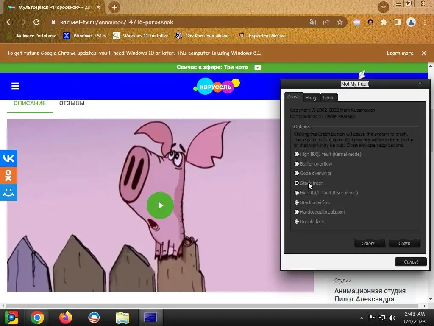This screenshot has height=326, width=434.
Task: Click Learn more in the update notice
Action: point(400,53)
